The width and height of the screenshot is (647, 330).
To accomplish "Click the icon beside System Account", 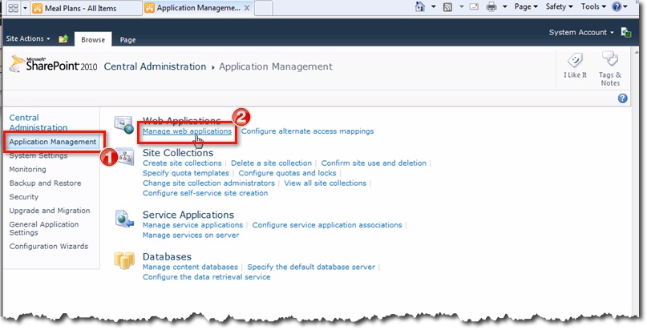I will point(626,33).
